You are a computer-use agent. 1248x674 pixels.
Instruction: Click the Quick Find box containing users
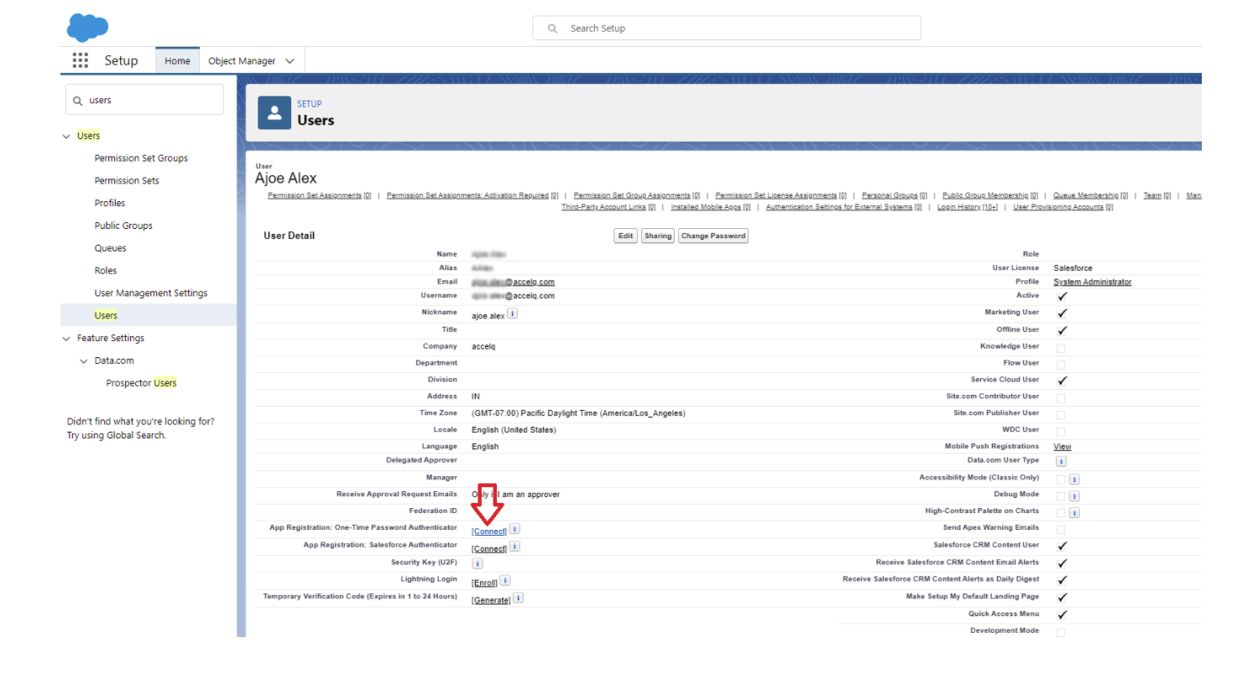(x=144, y=100)
